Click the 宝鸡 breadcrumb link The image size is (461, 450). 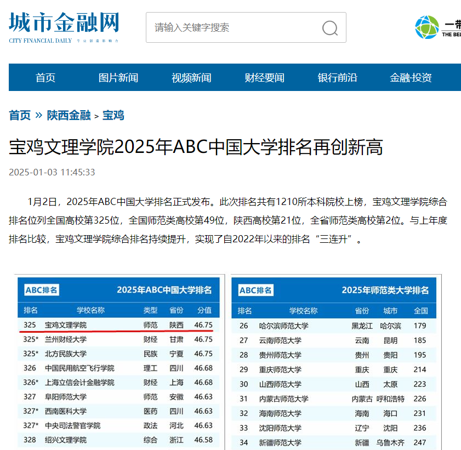pyautogui.click(x=113, y=115)
